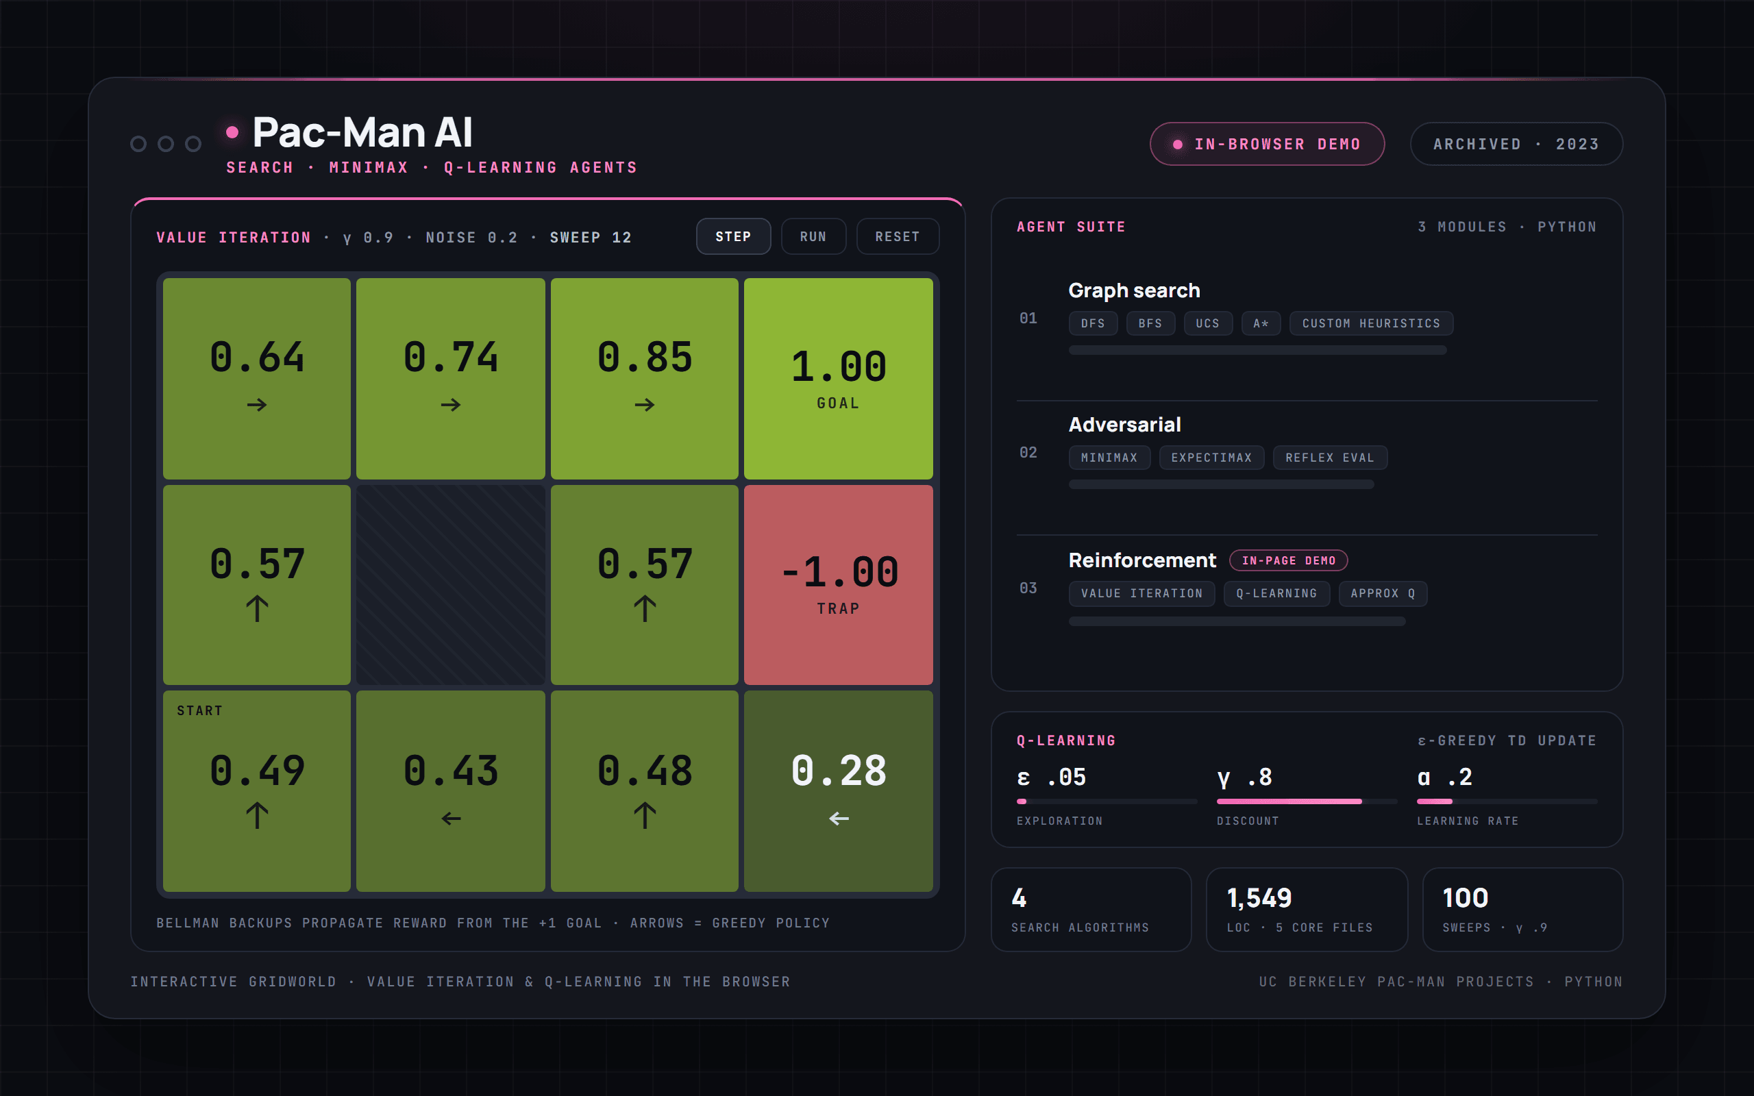Click the up arrow in the START cell
1754x1096 pixels.
point(256,814)
